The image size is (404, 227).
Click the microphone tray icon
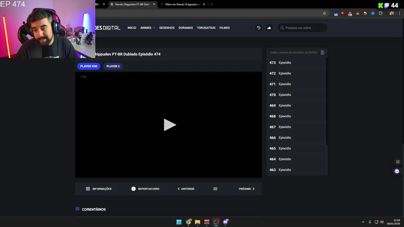pyautogui.click(x=370, y=222)
